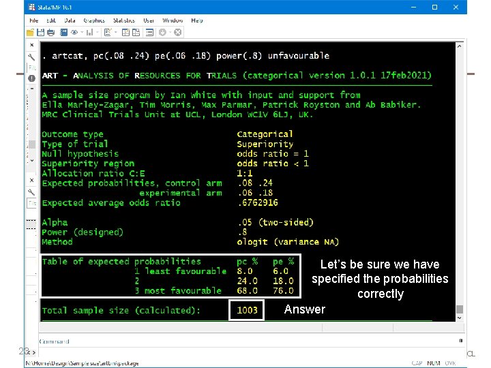Click the History exclamation error filter icon
491x368 pixels.
tap(31, 78)
